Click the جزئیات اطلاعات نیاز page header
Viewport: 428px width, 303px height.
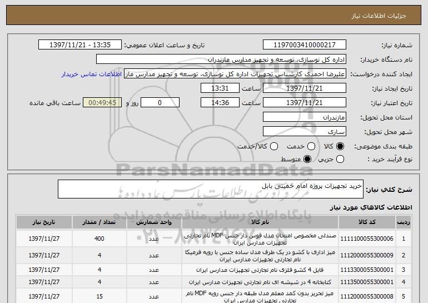tap(379, 16)
